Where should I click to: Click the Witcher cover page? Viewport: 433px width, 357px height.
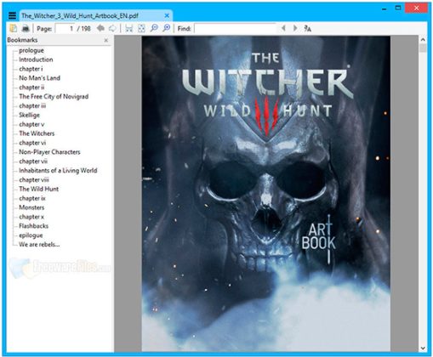[x=266, y=194]
